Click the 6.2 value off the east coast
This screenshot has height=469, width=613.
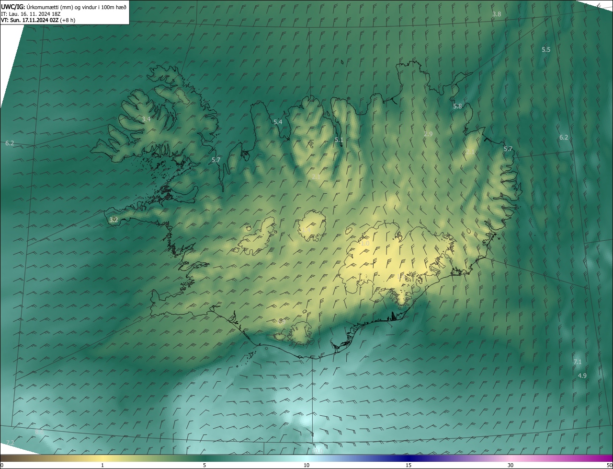click(x=564, y=137)
